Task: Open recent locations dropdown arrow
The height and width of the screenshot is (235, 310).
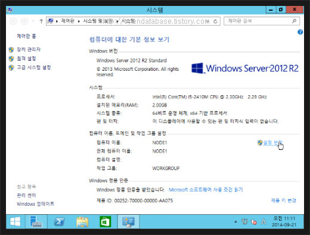Action: click(33, 21)
